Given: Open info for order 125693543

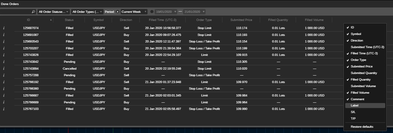Looking at the screenshot, I should [x=4, y=42].
